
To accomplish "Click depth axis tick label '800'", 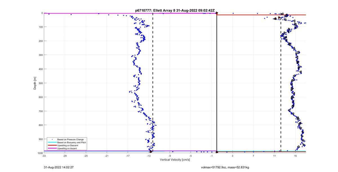I will [x=41, y=125].
